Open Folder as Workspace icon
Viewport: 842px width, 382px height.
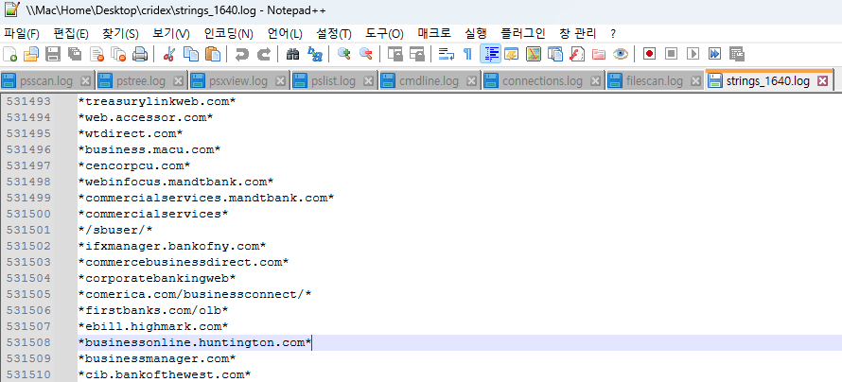point(599,54)
